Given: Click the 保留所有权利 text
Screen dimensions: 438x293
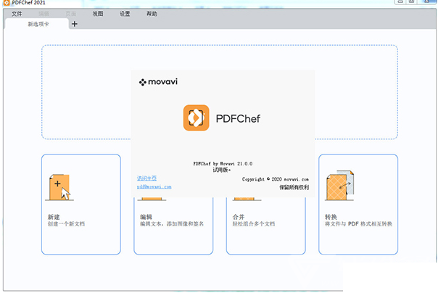Looking at the screenshot, I should (x=294, y=187).
